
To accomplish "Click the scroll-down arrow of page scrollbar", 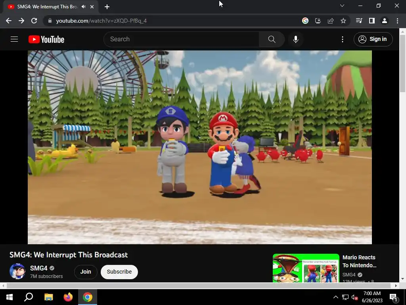I will click(x=402, y=279).
